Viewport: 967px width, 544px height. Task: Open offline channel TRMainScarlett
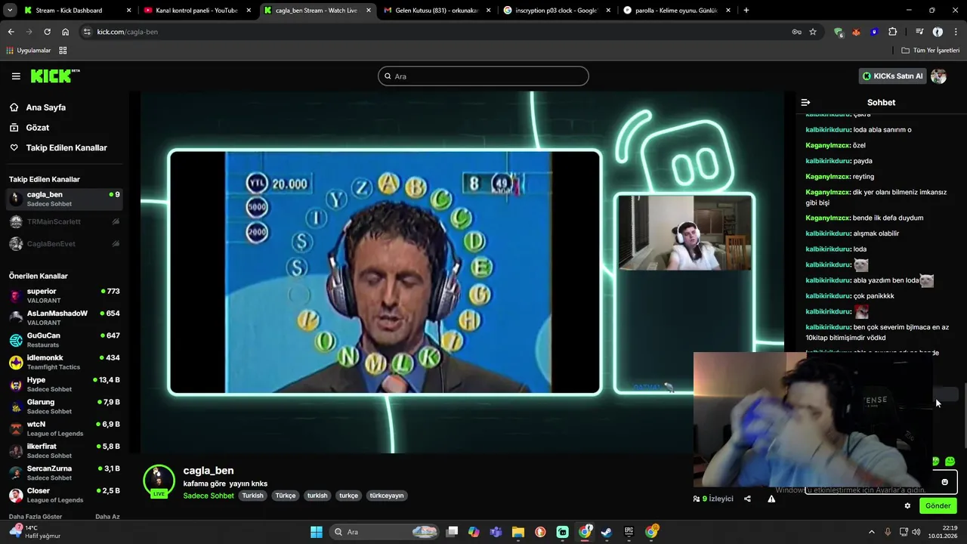pos(64,221)
